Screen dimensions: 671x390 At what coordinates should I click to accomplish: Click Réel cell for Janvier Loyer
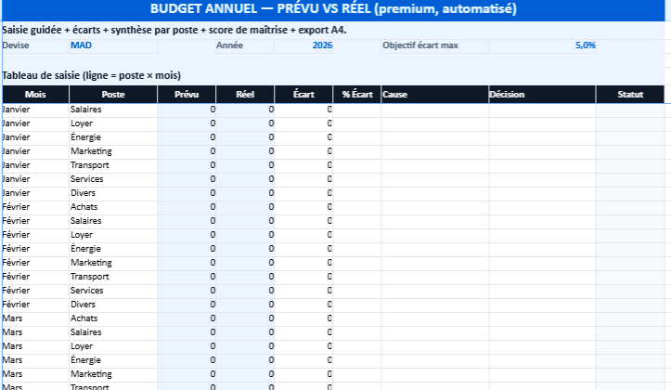(245, 123)
